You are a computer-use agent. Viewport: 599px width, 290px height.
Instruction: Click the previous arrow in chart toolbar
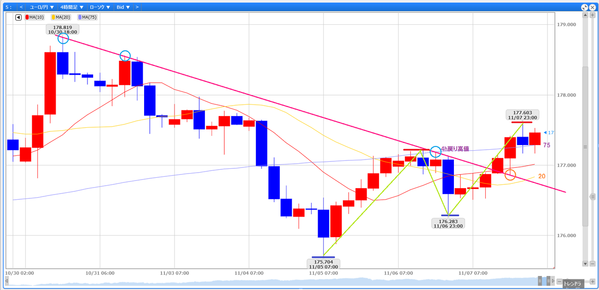pos(21,7)
